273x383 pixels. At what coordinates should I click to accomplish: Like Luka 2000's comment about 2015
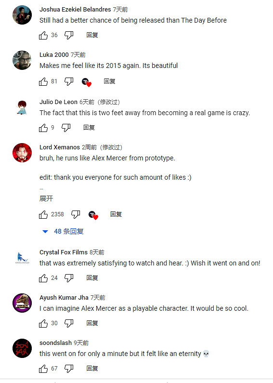43,81
